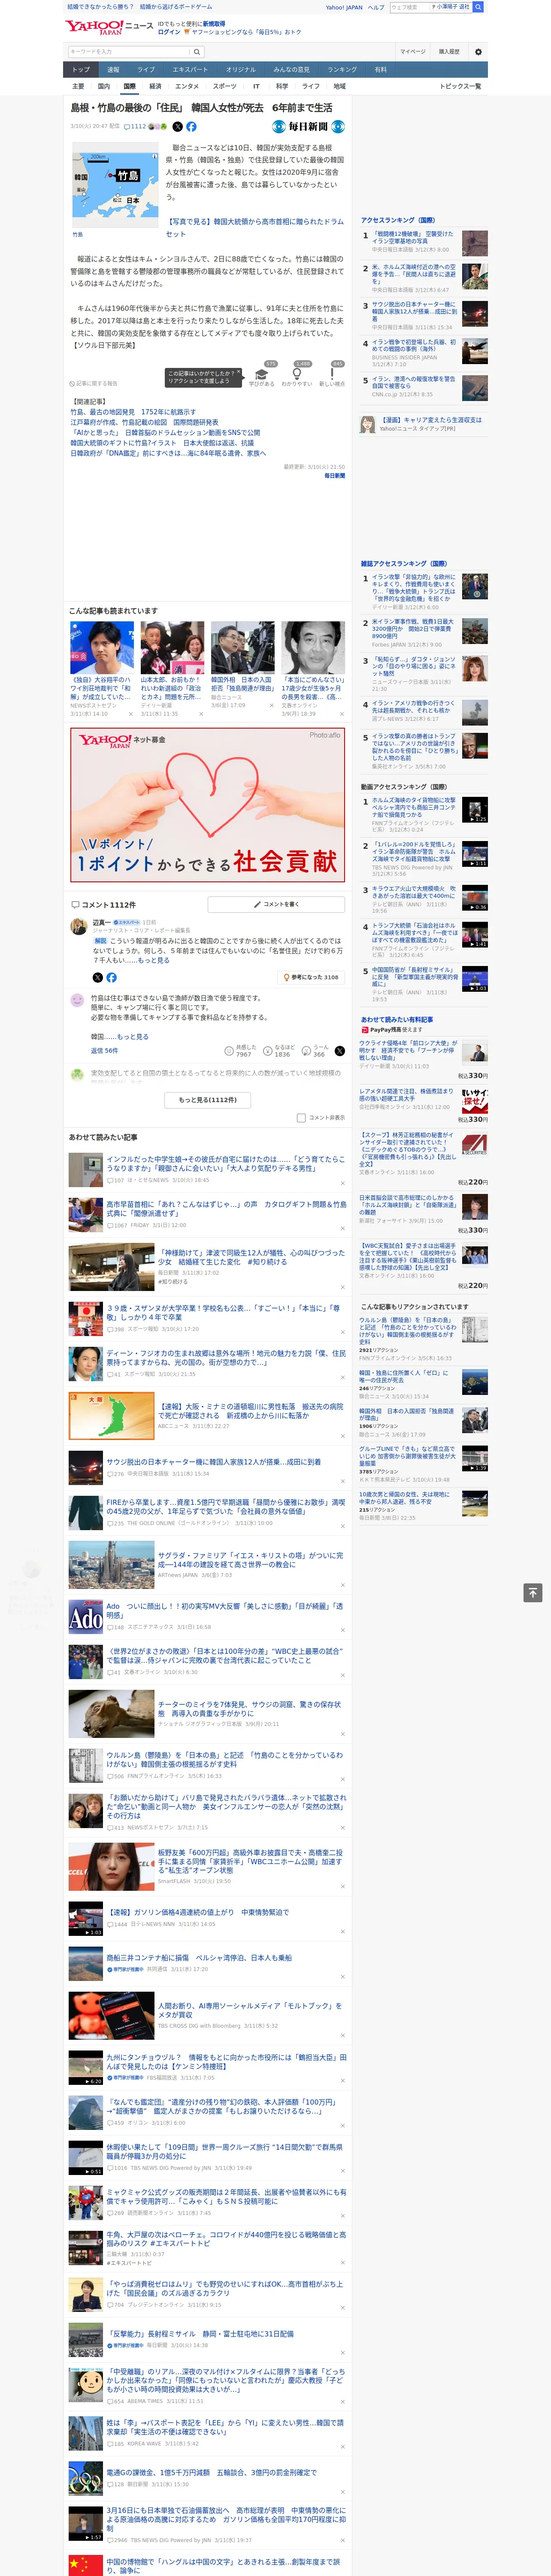
Task: Open the 速報 tab
Action: coord(113,69)
